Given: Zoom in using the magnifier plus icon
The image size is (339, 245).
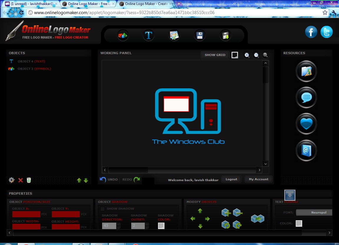Looking at the screenshot, I should 247,55.
